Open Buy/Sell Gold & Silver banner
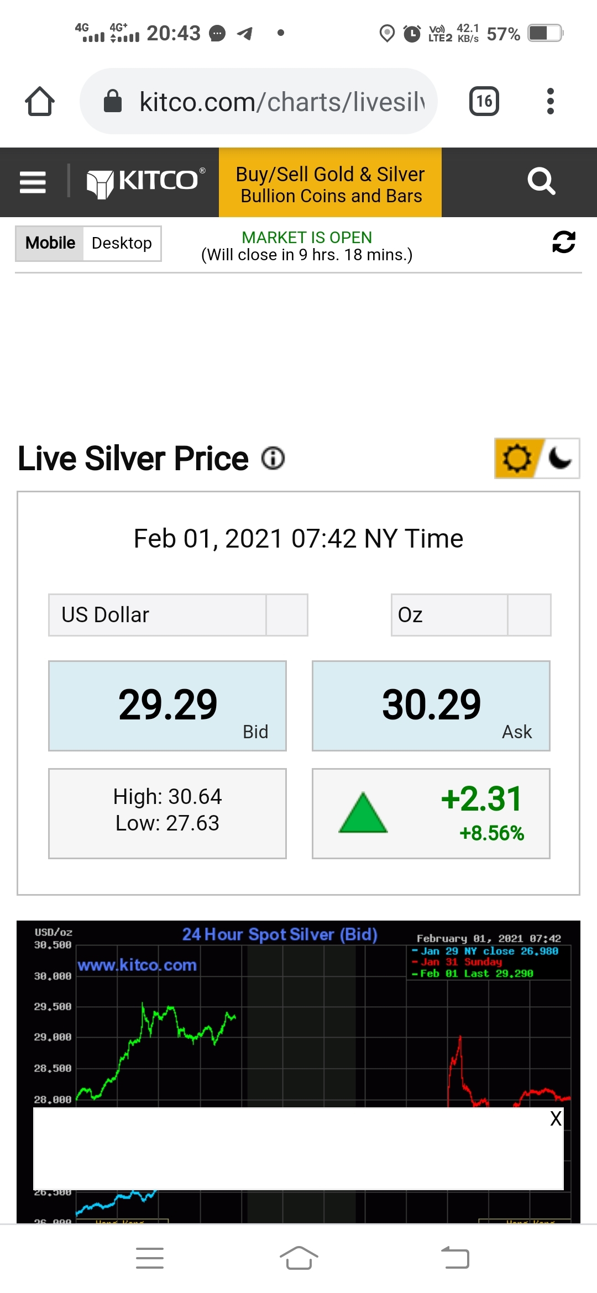 330,182
